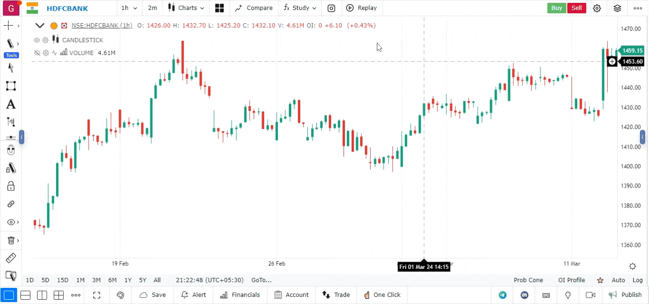The width and height of the screenshot is (649, 304).
Task: Select the 3M time range
Action: [x=96, y=280]
